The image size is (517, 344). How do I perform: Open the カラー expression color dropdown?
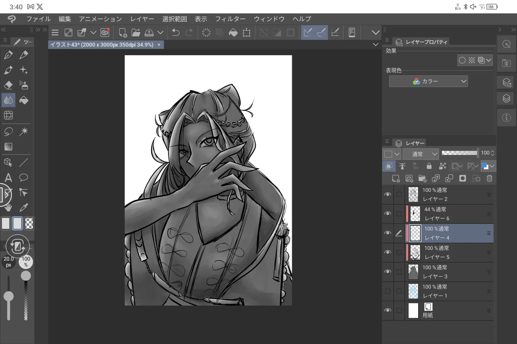[x=428, y=81]
